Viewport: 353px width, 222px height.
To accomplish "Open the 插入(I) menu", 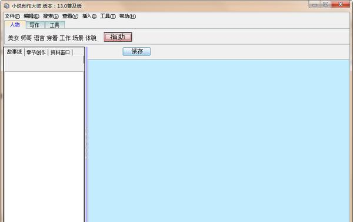I will tap(89, 16).
